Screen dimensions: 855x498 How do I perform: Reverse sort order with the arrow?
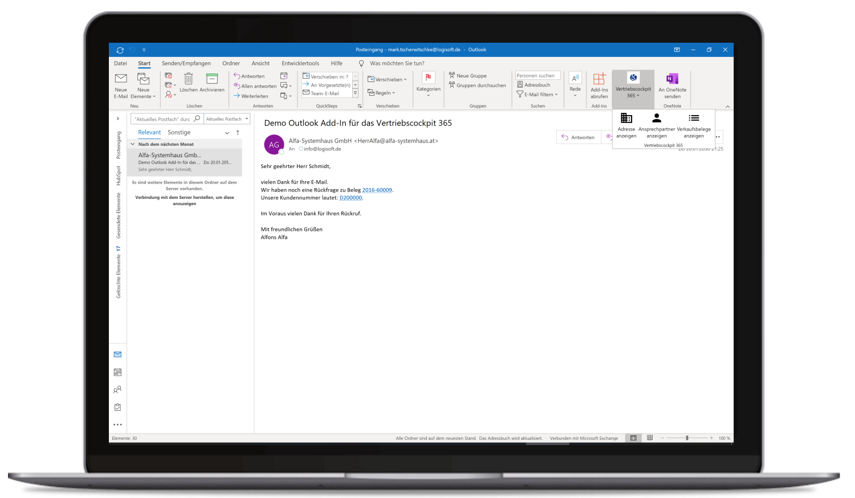coord(238,132)
